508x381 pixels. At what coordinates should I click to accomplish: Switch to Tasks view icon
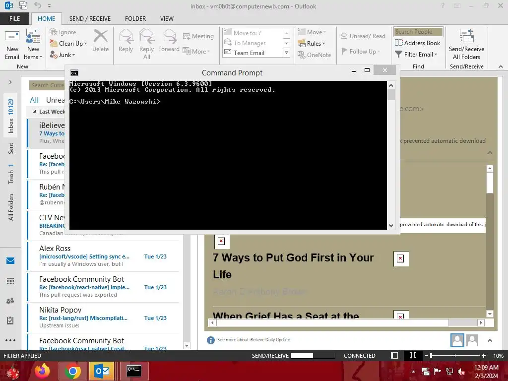(x=10, y=320)
